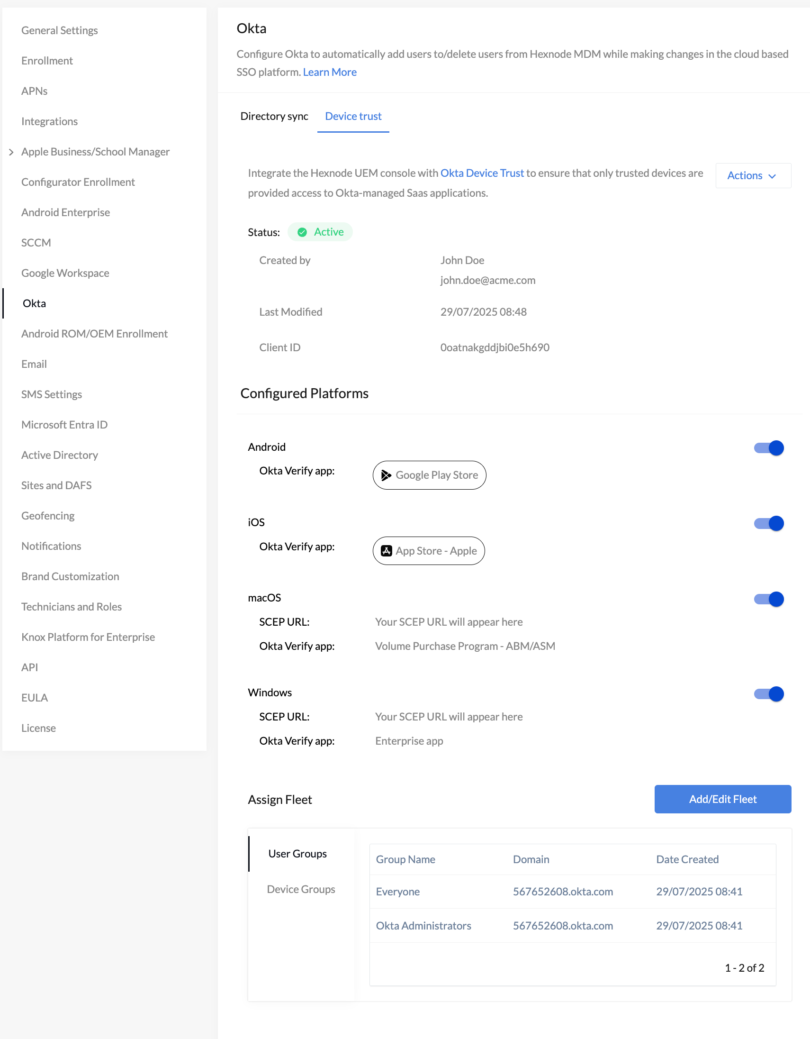The image size is (810, 1039).
Task: Switch to the Directory sync tab
Action: pyautogui.click(x=274, y=116)
